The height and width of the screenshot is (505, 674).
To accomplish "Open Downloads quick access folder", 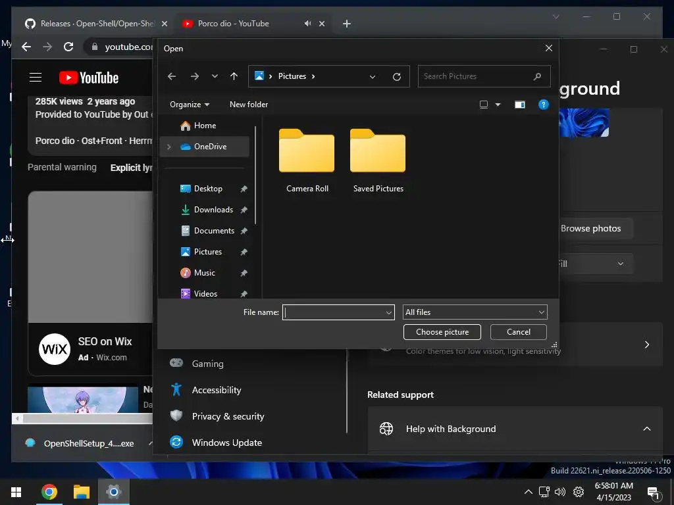I will point(213,210).
